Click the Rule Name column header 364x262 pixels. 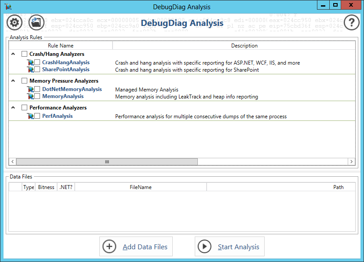pos(61,45)
